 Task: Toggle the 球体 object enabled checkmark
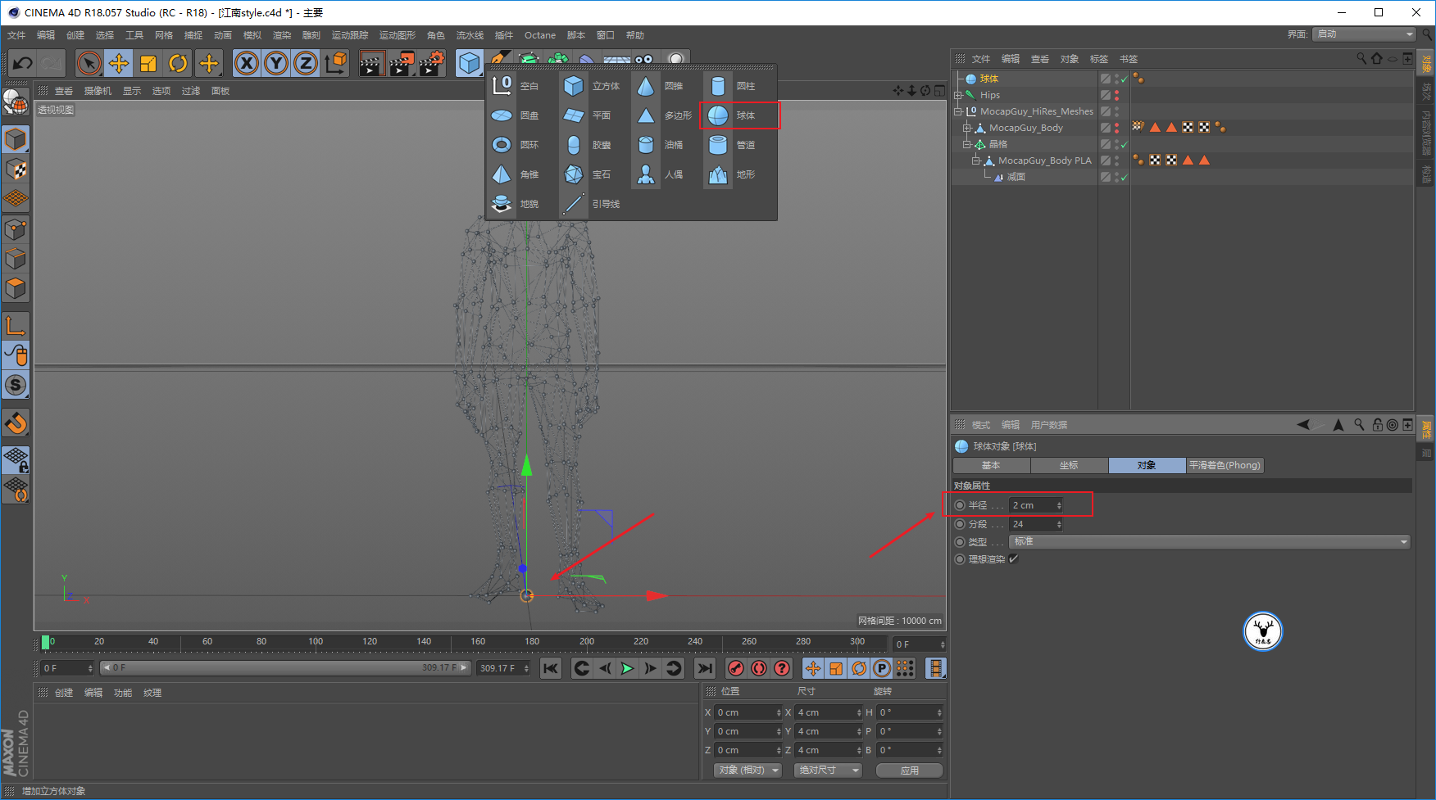coord(1125,79)
